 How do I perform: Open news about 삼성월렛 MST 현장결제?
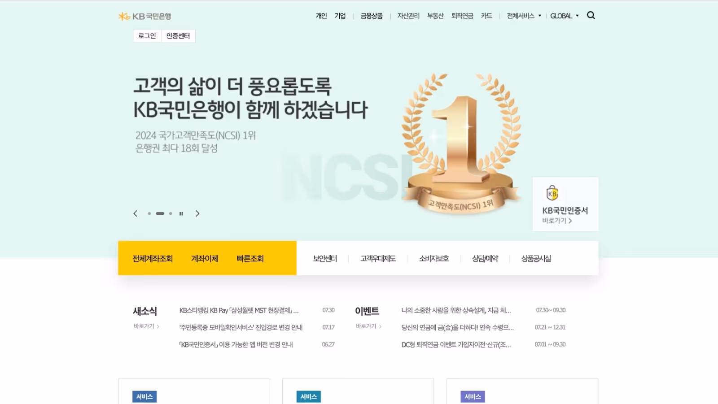239,310
